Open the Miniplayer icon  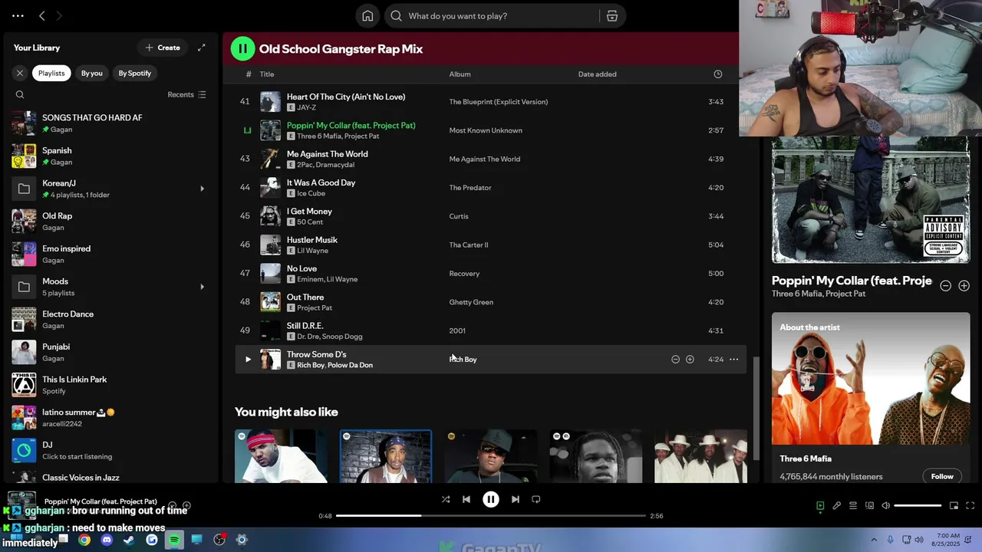954,505
